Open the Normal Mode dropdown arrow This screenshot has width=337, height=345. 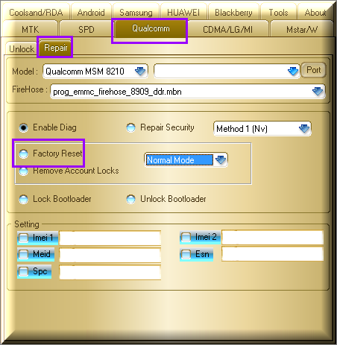point(221,159)
